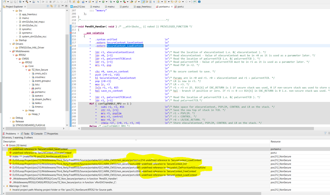
Task: Open the Run dropdown arrow next to green play
Action: 121,2
